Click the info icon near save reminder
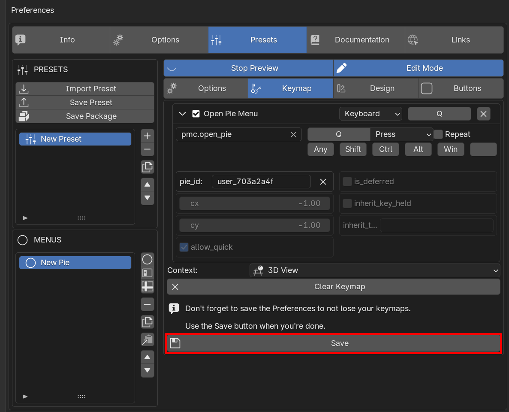The width and height of the screenshot is (509, 412). 174,308
